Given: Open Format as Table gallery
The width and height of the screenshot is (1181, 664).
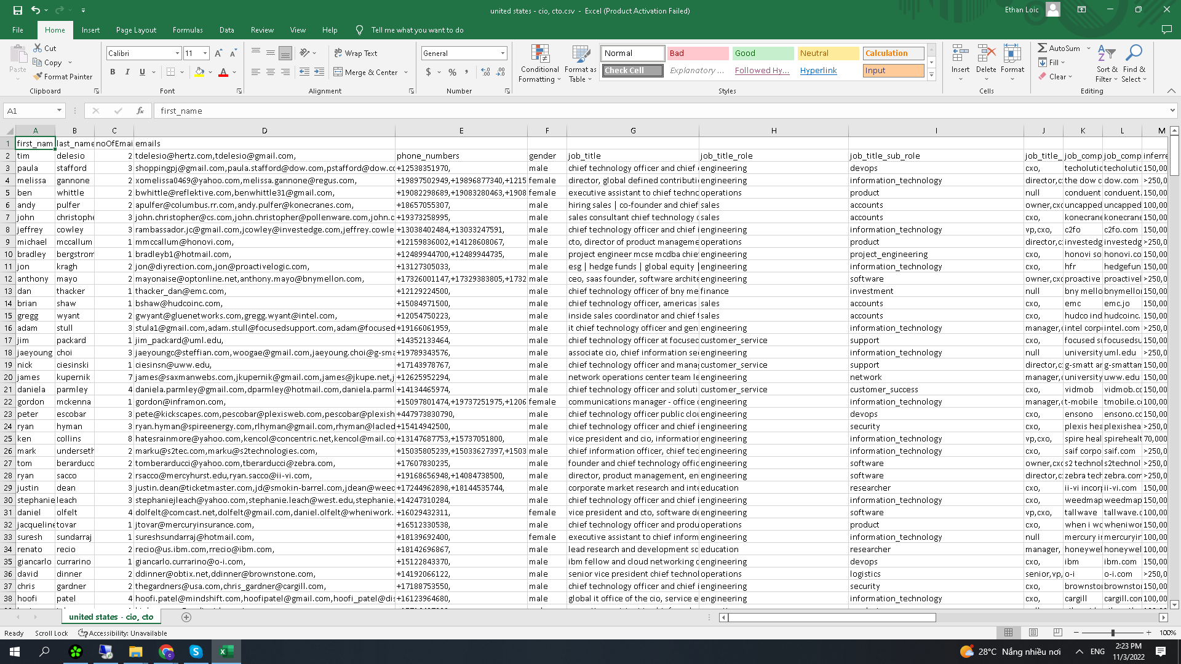Looking at the screenshot, I should pos(580,64).
